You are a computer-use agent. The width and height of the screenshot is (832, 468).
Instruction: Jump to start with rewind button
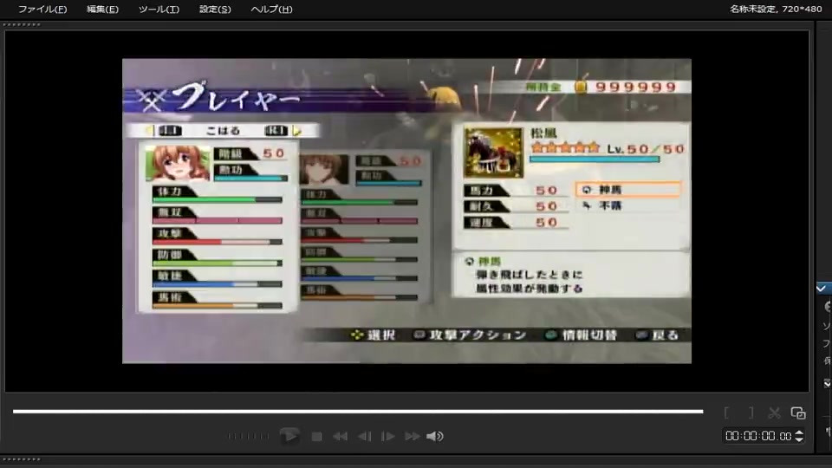click(x=340, y=437)
